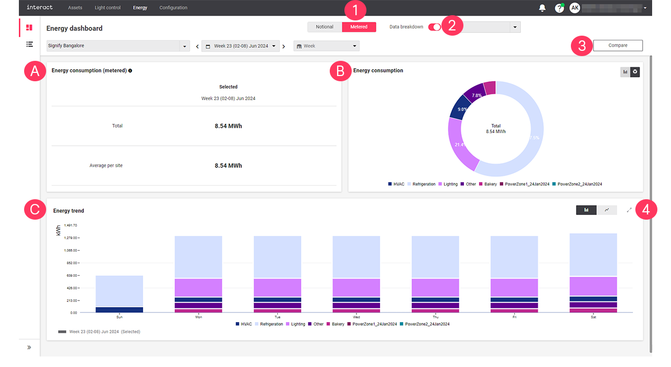Switch to the Metered toggle option
Viewport: 671px width, 367px height.
(359, 26)
